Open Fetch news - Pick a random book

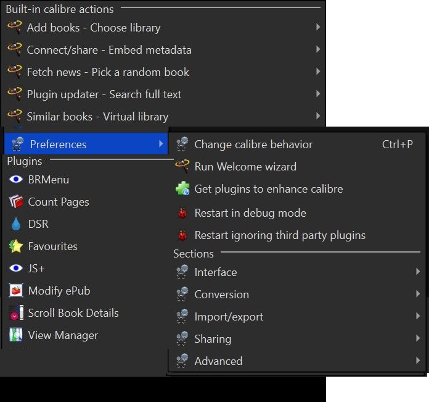pyautogui.click(x=163, y=72)
